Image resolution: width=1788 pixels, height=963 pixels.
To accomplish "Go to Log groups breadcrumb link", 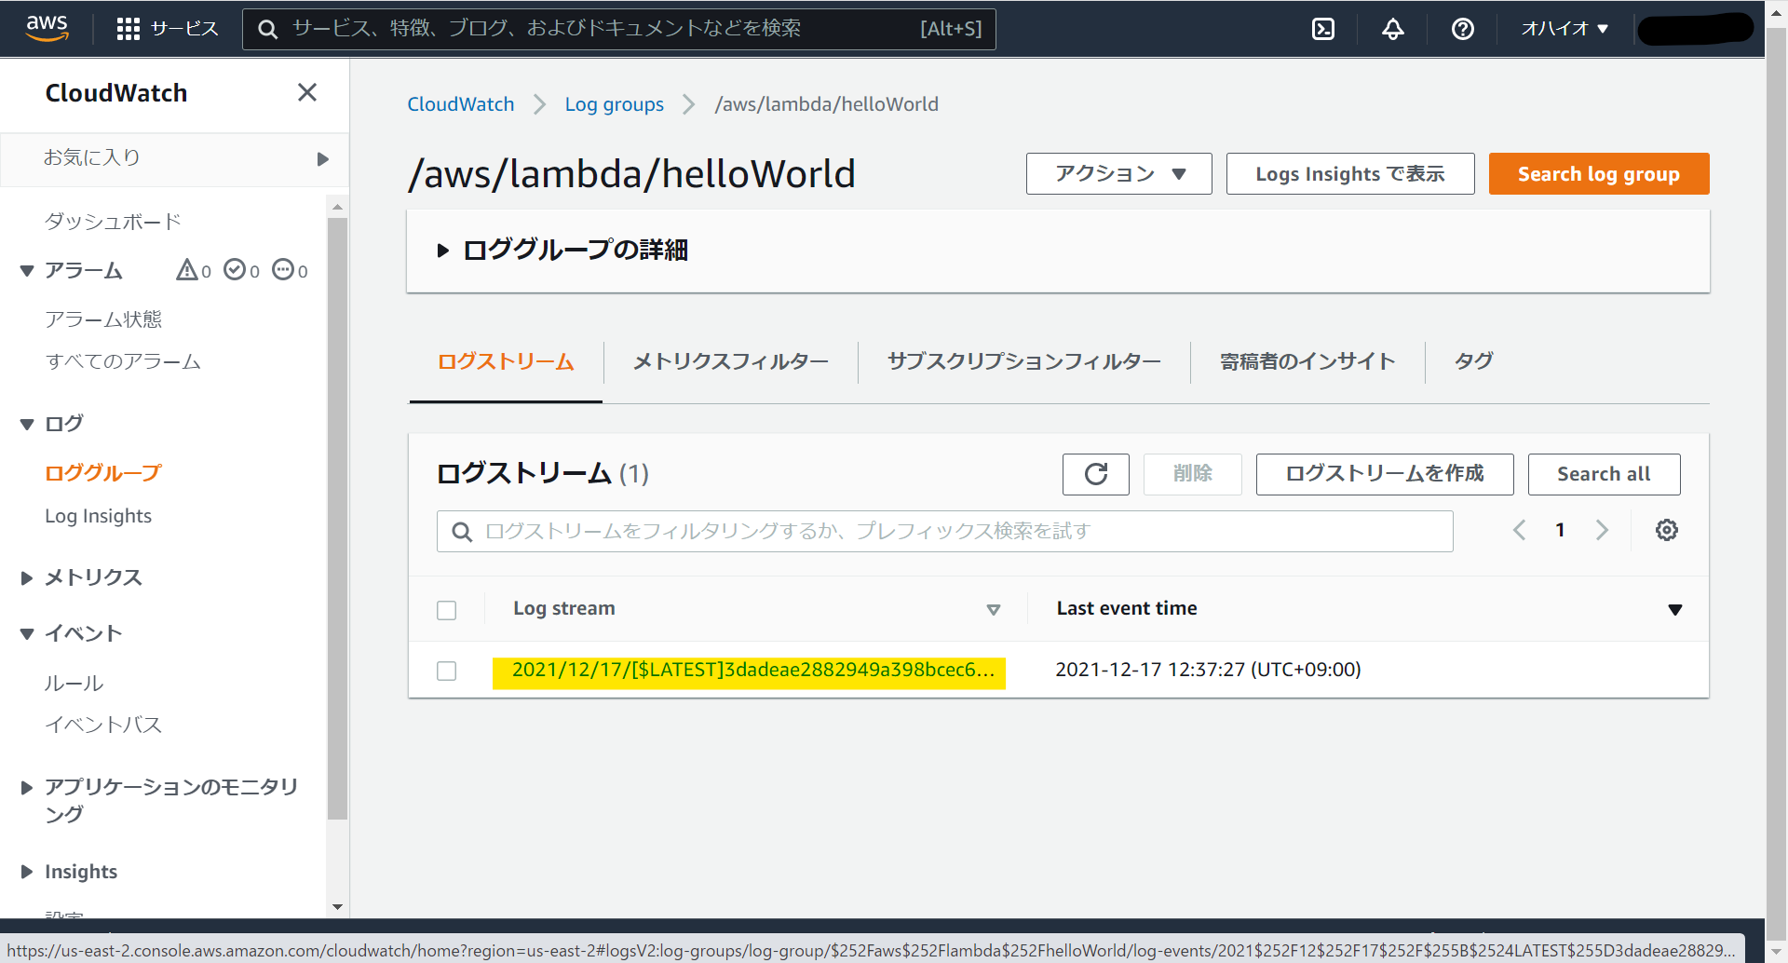I will click(615, 104).
